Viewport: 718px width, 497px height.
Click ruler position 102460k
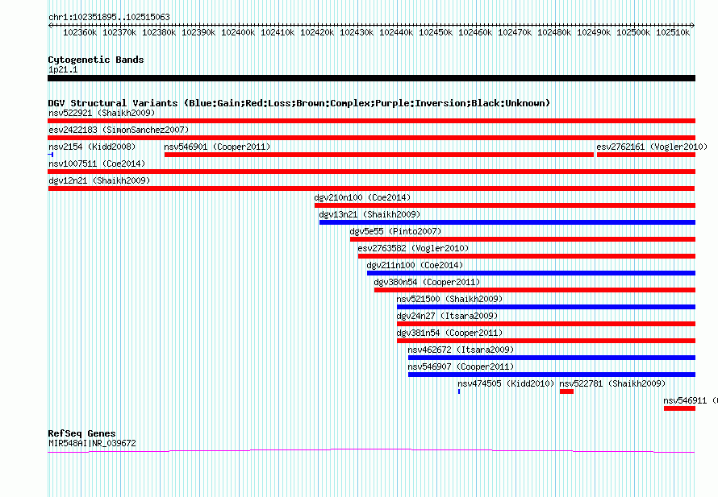tap(475, 32)
